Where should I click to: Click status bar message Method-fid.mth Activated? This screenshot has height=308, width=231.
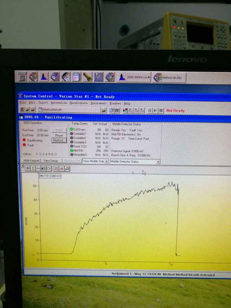(189, 275)
